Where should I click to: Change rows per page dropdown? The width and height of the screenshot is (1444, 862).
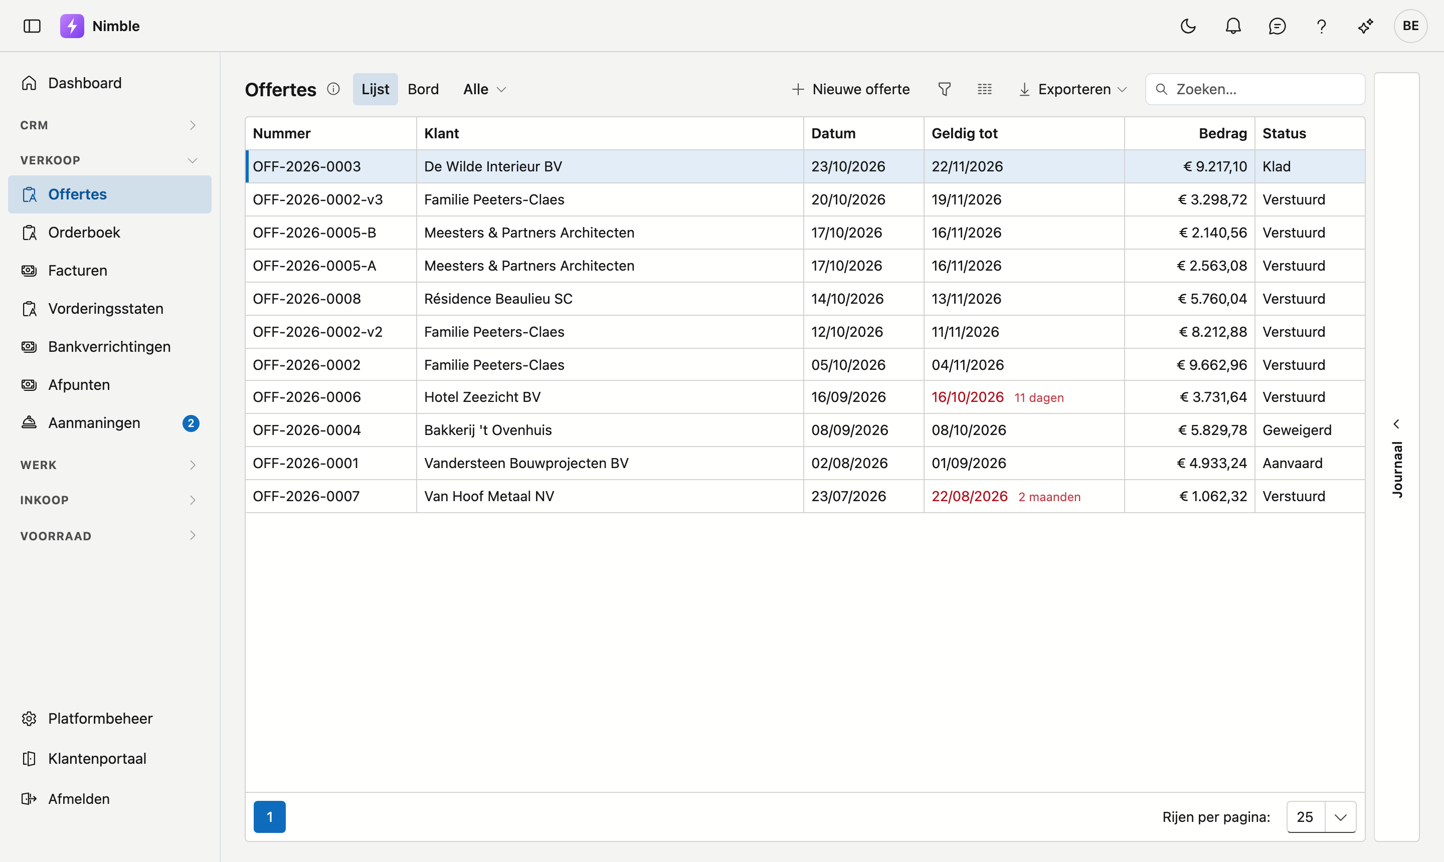[1321, 817]
